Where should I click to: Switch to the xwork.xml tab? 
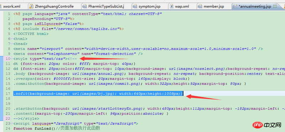pos(12,6)
